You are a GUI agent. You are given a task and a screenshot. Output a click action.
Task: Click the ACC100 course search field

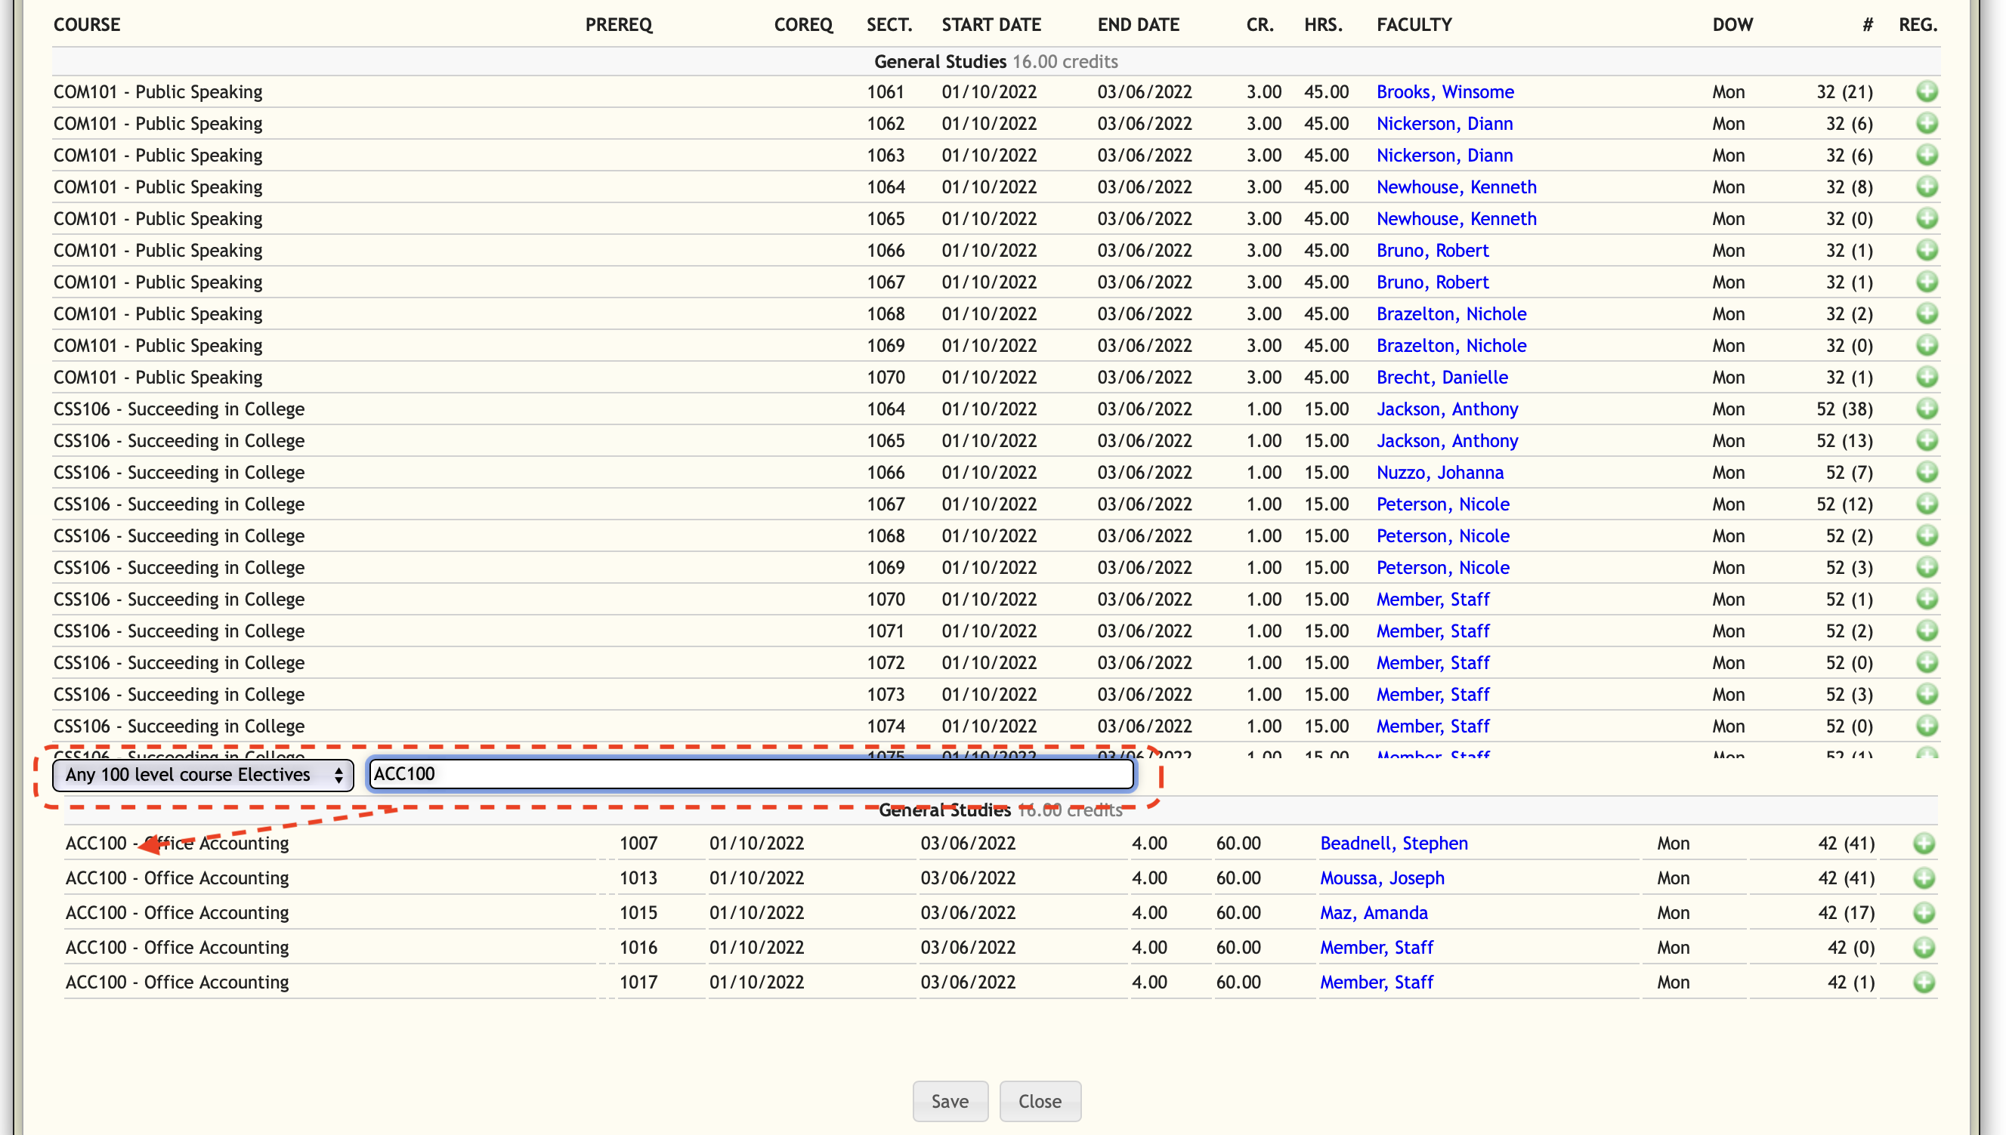[x=750, y=774]
